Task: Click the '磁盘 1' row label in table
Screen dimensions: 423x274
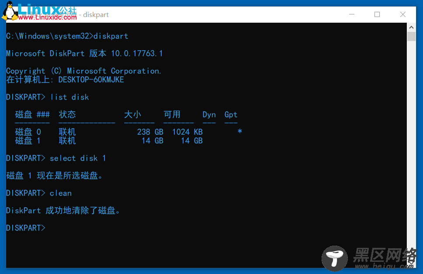Action: 28,140
